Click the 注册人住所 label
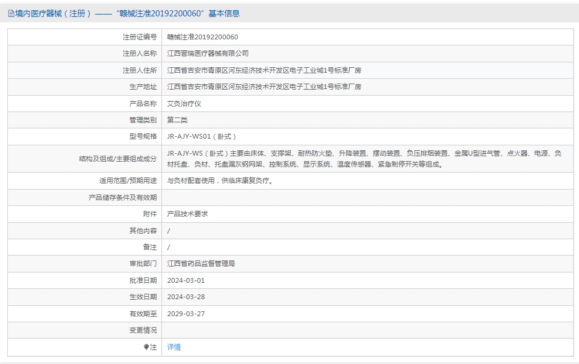This screenshot has height=364, width=579. (140, 70)
